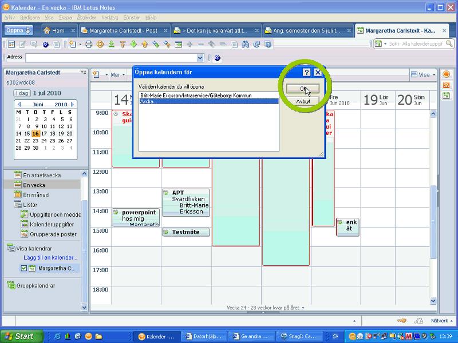The height and width of the screenshot is (343, 458).
Task: Open the Skapa menu
Action: tap(65, 18)
